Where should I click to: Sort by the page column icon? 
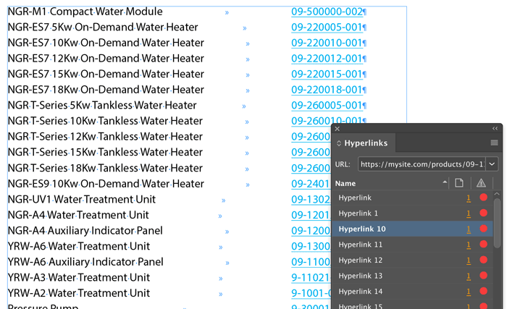[458, 183]
